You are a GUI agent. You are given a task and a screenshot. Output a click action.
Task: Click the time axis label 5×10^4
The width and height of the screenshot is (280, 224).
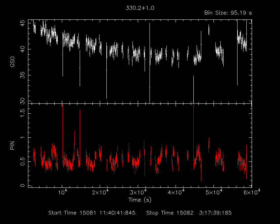click(x=214, y=192)
